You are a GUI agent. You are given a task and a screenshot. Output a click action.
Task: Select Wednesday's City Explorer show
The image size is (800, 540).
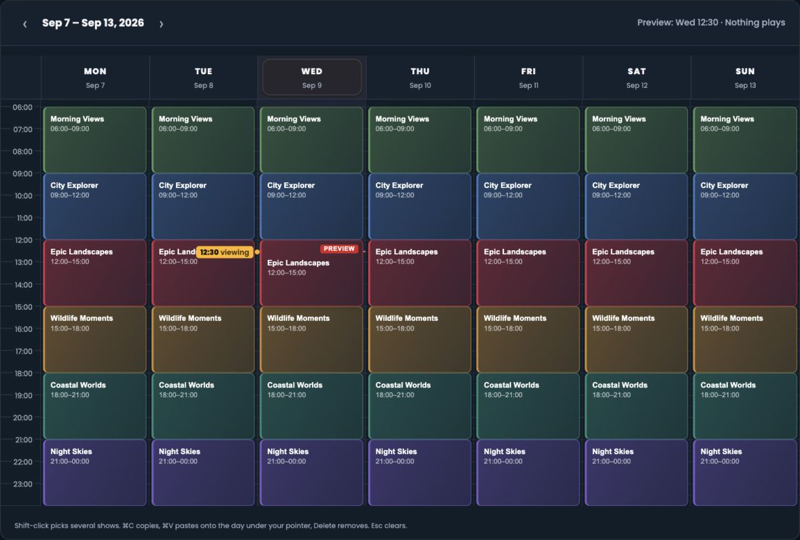pyautogui.click(x=311, y=206)
